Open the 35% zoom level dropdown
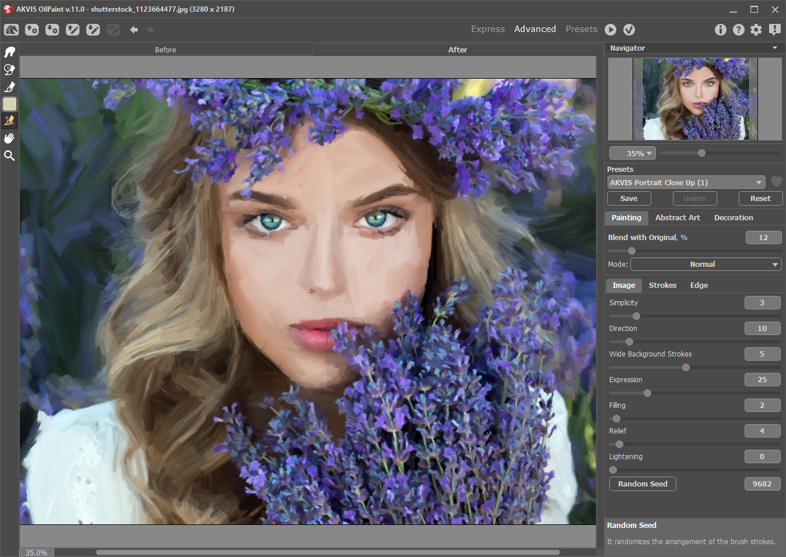The height and width of the screenshot is (557, 786). pos(633,153)
